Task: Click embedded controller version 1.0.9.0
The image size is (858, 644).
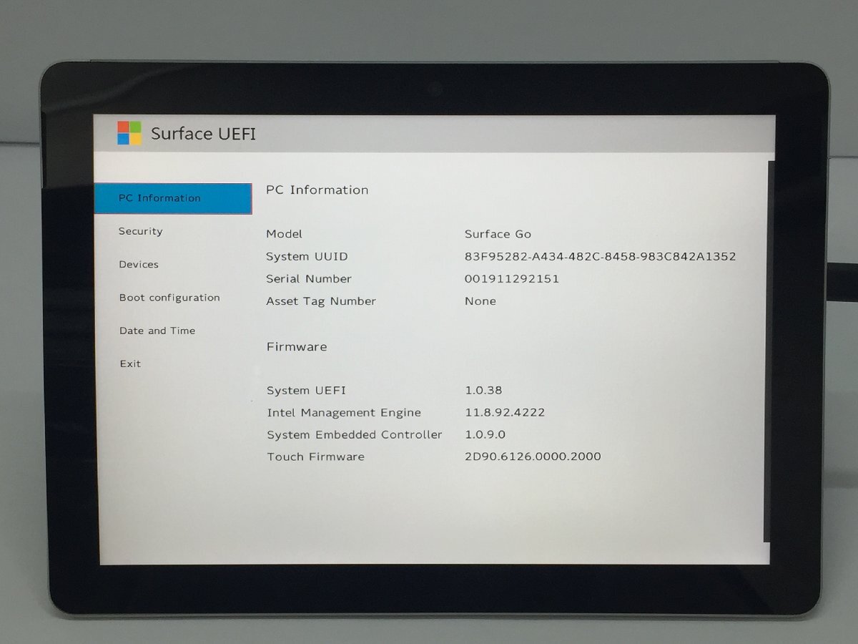Action: coord(485,434)
